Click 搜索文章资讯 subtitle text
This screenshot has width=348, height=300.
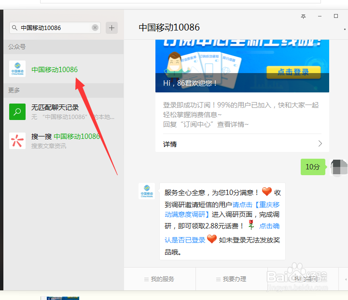[49, 146]
